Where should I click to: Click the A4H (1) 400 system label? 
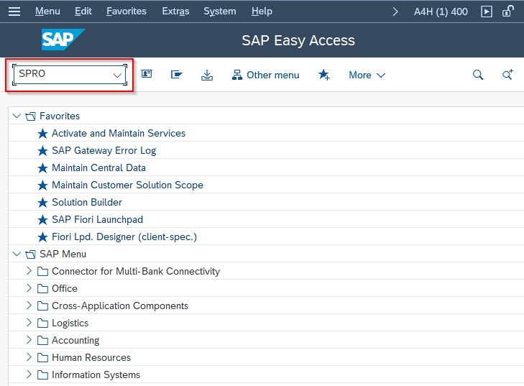(x=441, y=12)
